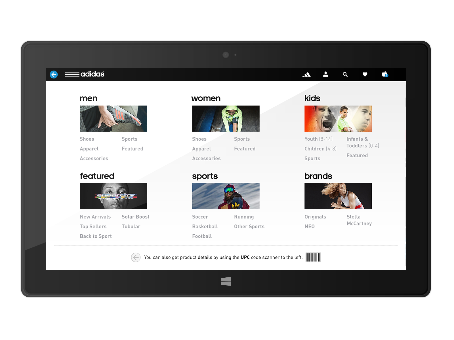
Task: Go to Sports under women
Action: pyautogui.click(x=242, y=139)
